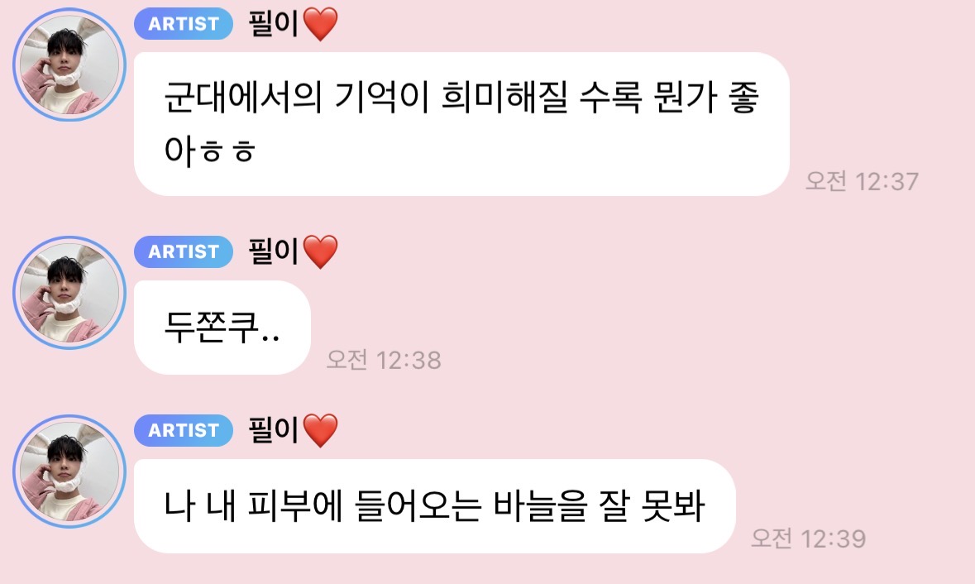Click ARTIST badge above the 군대에서의 기억 message
Image resolution: width=975 pixels, height=584 pixels.
click(x=184, y=24)
